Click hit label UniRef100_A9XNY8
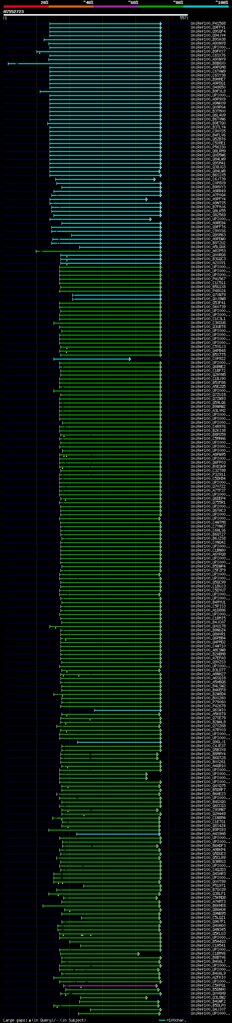The height and width of the screenshot is (1023, 232). (208, 43)
